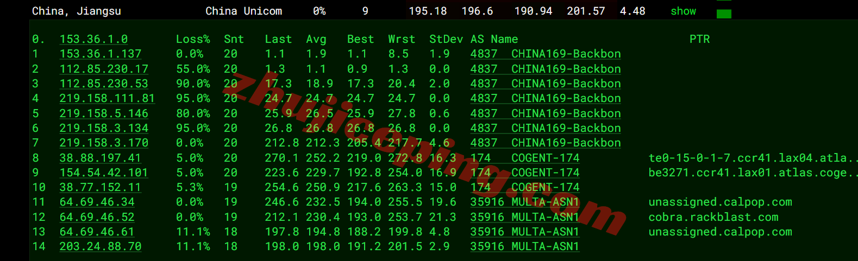Screen dimensions: 858x261
Task: Open IP link 203.24.88.70
Action: (101, 246)
